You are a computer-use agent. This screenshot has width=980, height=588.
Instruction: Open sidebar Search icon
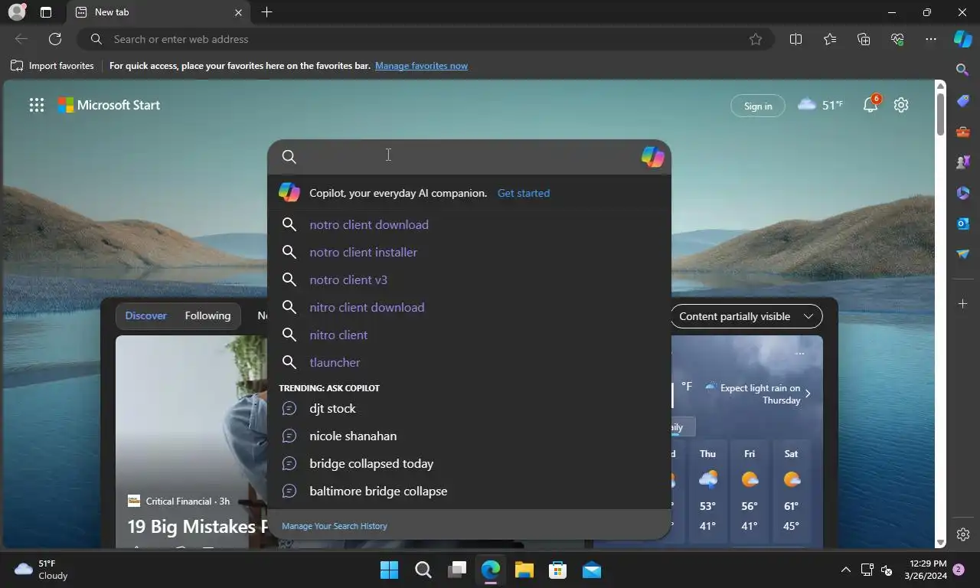(963, 70)
